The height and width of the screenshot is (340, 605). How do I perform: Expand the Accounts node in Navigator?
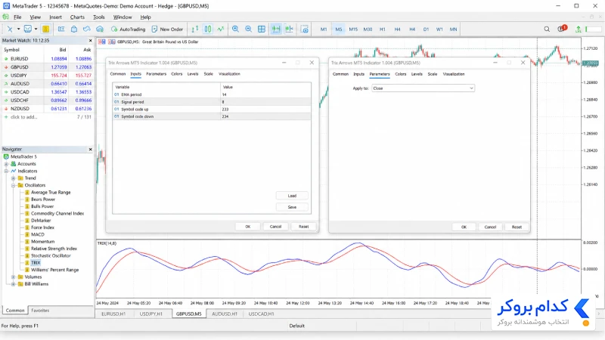[6, 164]
